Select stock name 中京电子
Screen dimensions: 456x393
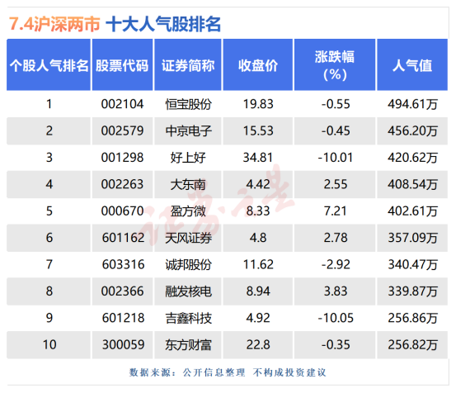(x=188, y=131)
